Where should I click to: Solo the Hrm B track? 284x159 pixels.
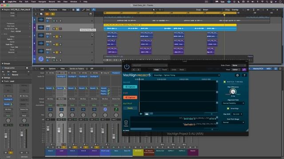[x=57, y=45]
